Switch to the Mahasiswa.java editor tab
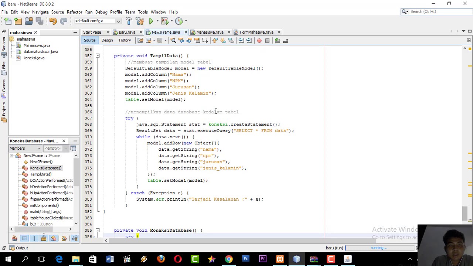The width and height of the screenshot is (473, 266). click(210, 32)
